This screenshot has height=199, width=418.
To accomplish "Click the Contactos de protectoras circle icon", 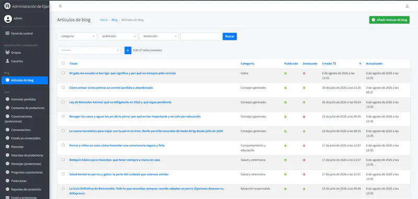I will (x=7, y=108).
